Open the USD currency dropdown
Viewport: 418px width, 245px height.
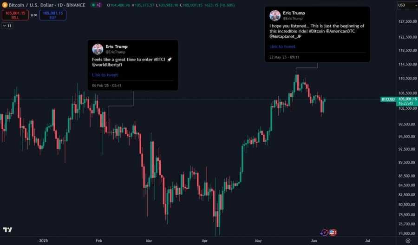[407, 5]
